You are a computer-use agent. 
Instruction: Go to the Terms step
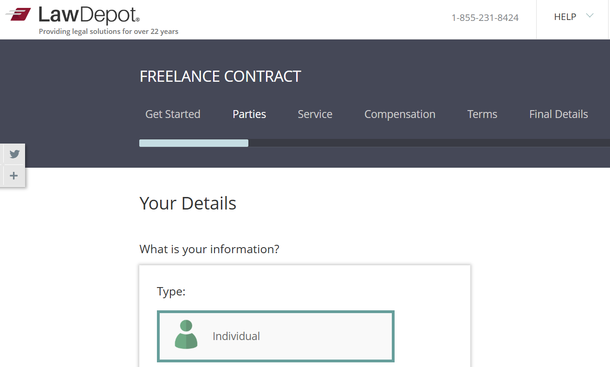(x=482, y=114)
